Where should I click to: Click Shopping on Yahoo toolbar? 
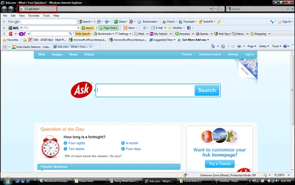258,34
